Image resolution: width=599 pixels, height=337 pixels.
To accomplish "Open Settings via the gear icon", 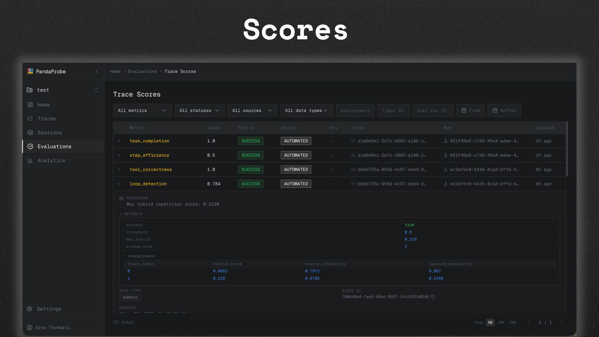I will tap(30, 309).
